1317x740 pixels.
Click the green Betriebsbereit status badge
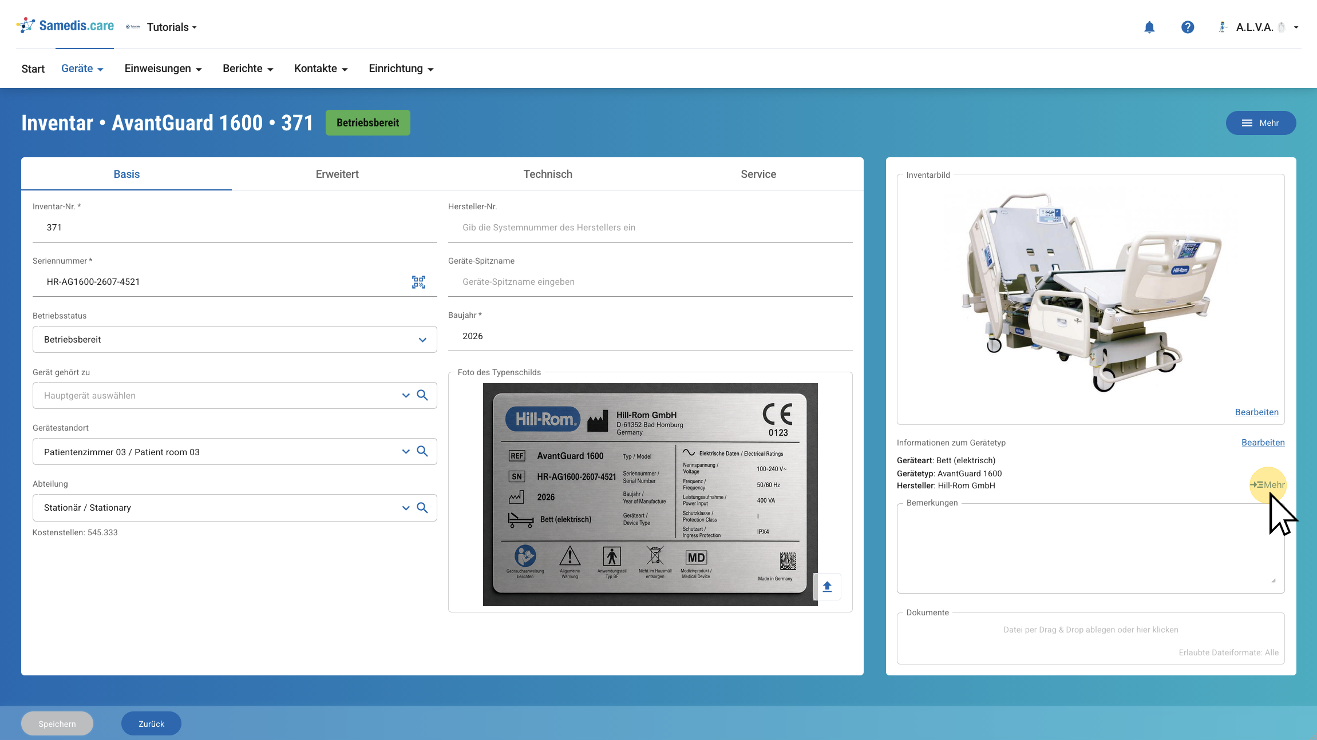(368, 123)
